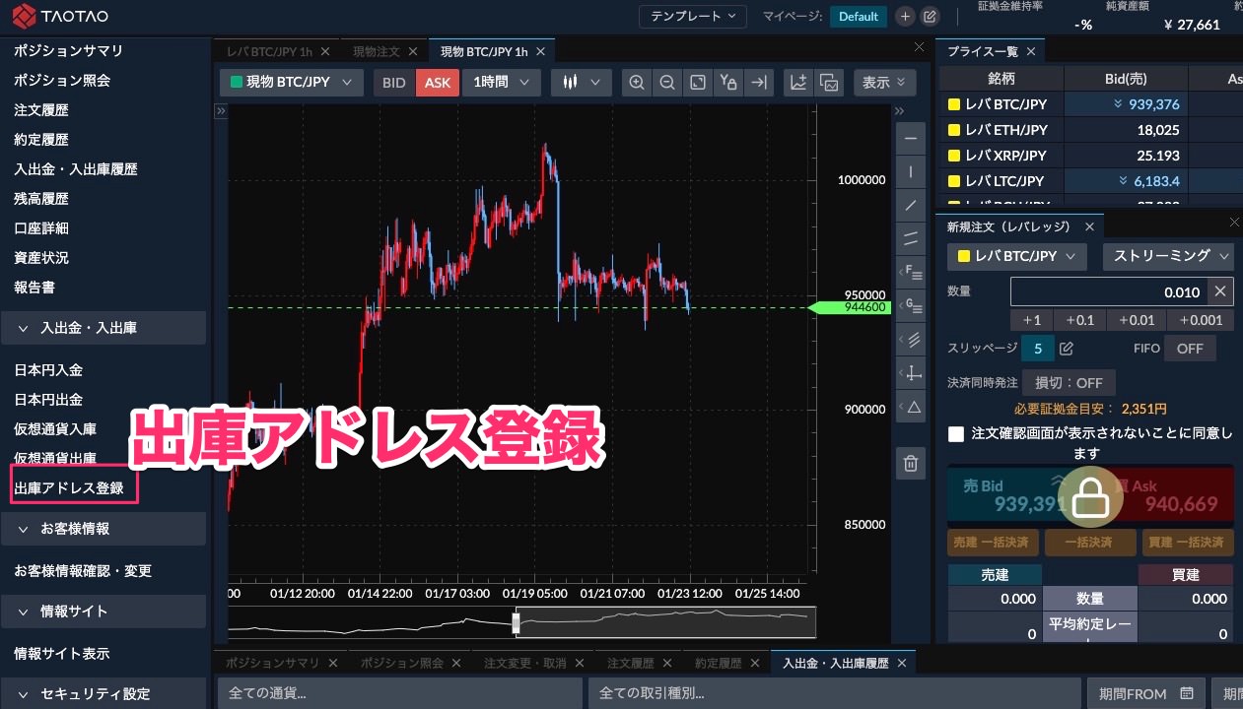Select the horizontal line drawing tool
Viewport: 1243px width, 709px height.
pyautogui.click(x=910, y=139)
